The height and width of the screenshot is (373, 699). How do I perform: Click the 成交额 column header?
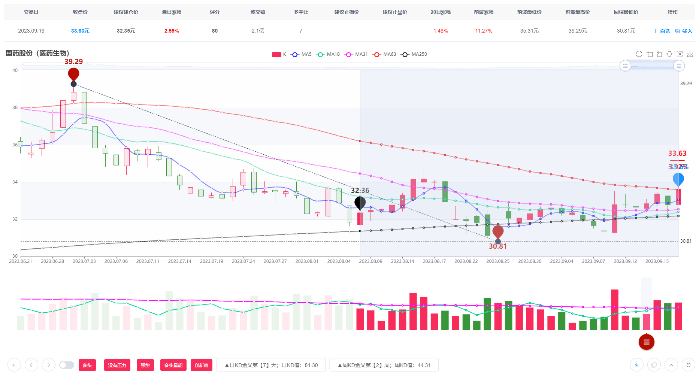258,12
